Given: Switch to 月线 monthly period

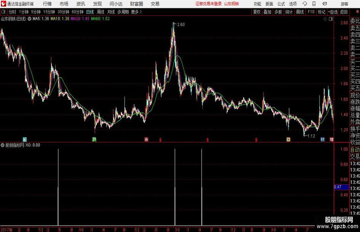Looking at the screenshot, I should (x=111, y=12).
